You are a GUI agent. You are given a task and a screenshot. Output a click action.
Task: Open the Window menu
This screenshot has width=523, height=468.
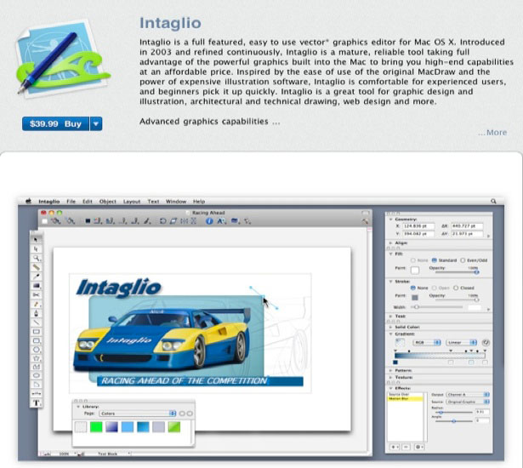pyautogui.click(x=176, y=202)
